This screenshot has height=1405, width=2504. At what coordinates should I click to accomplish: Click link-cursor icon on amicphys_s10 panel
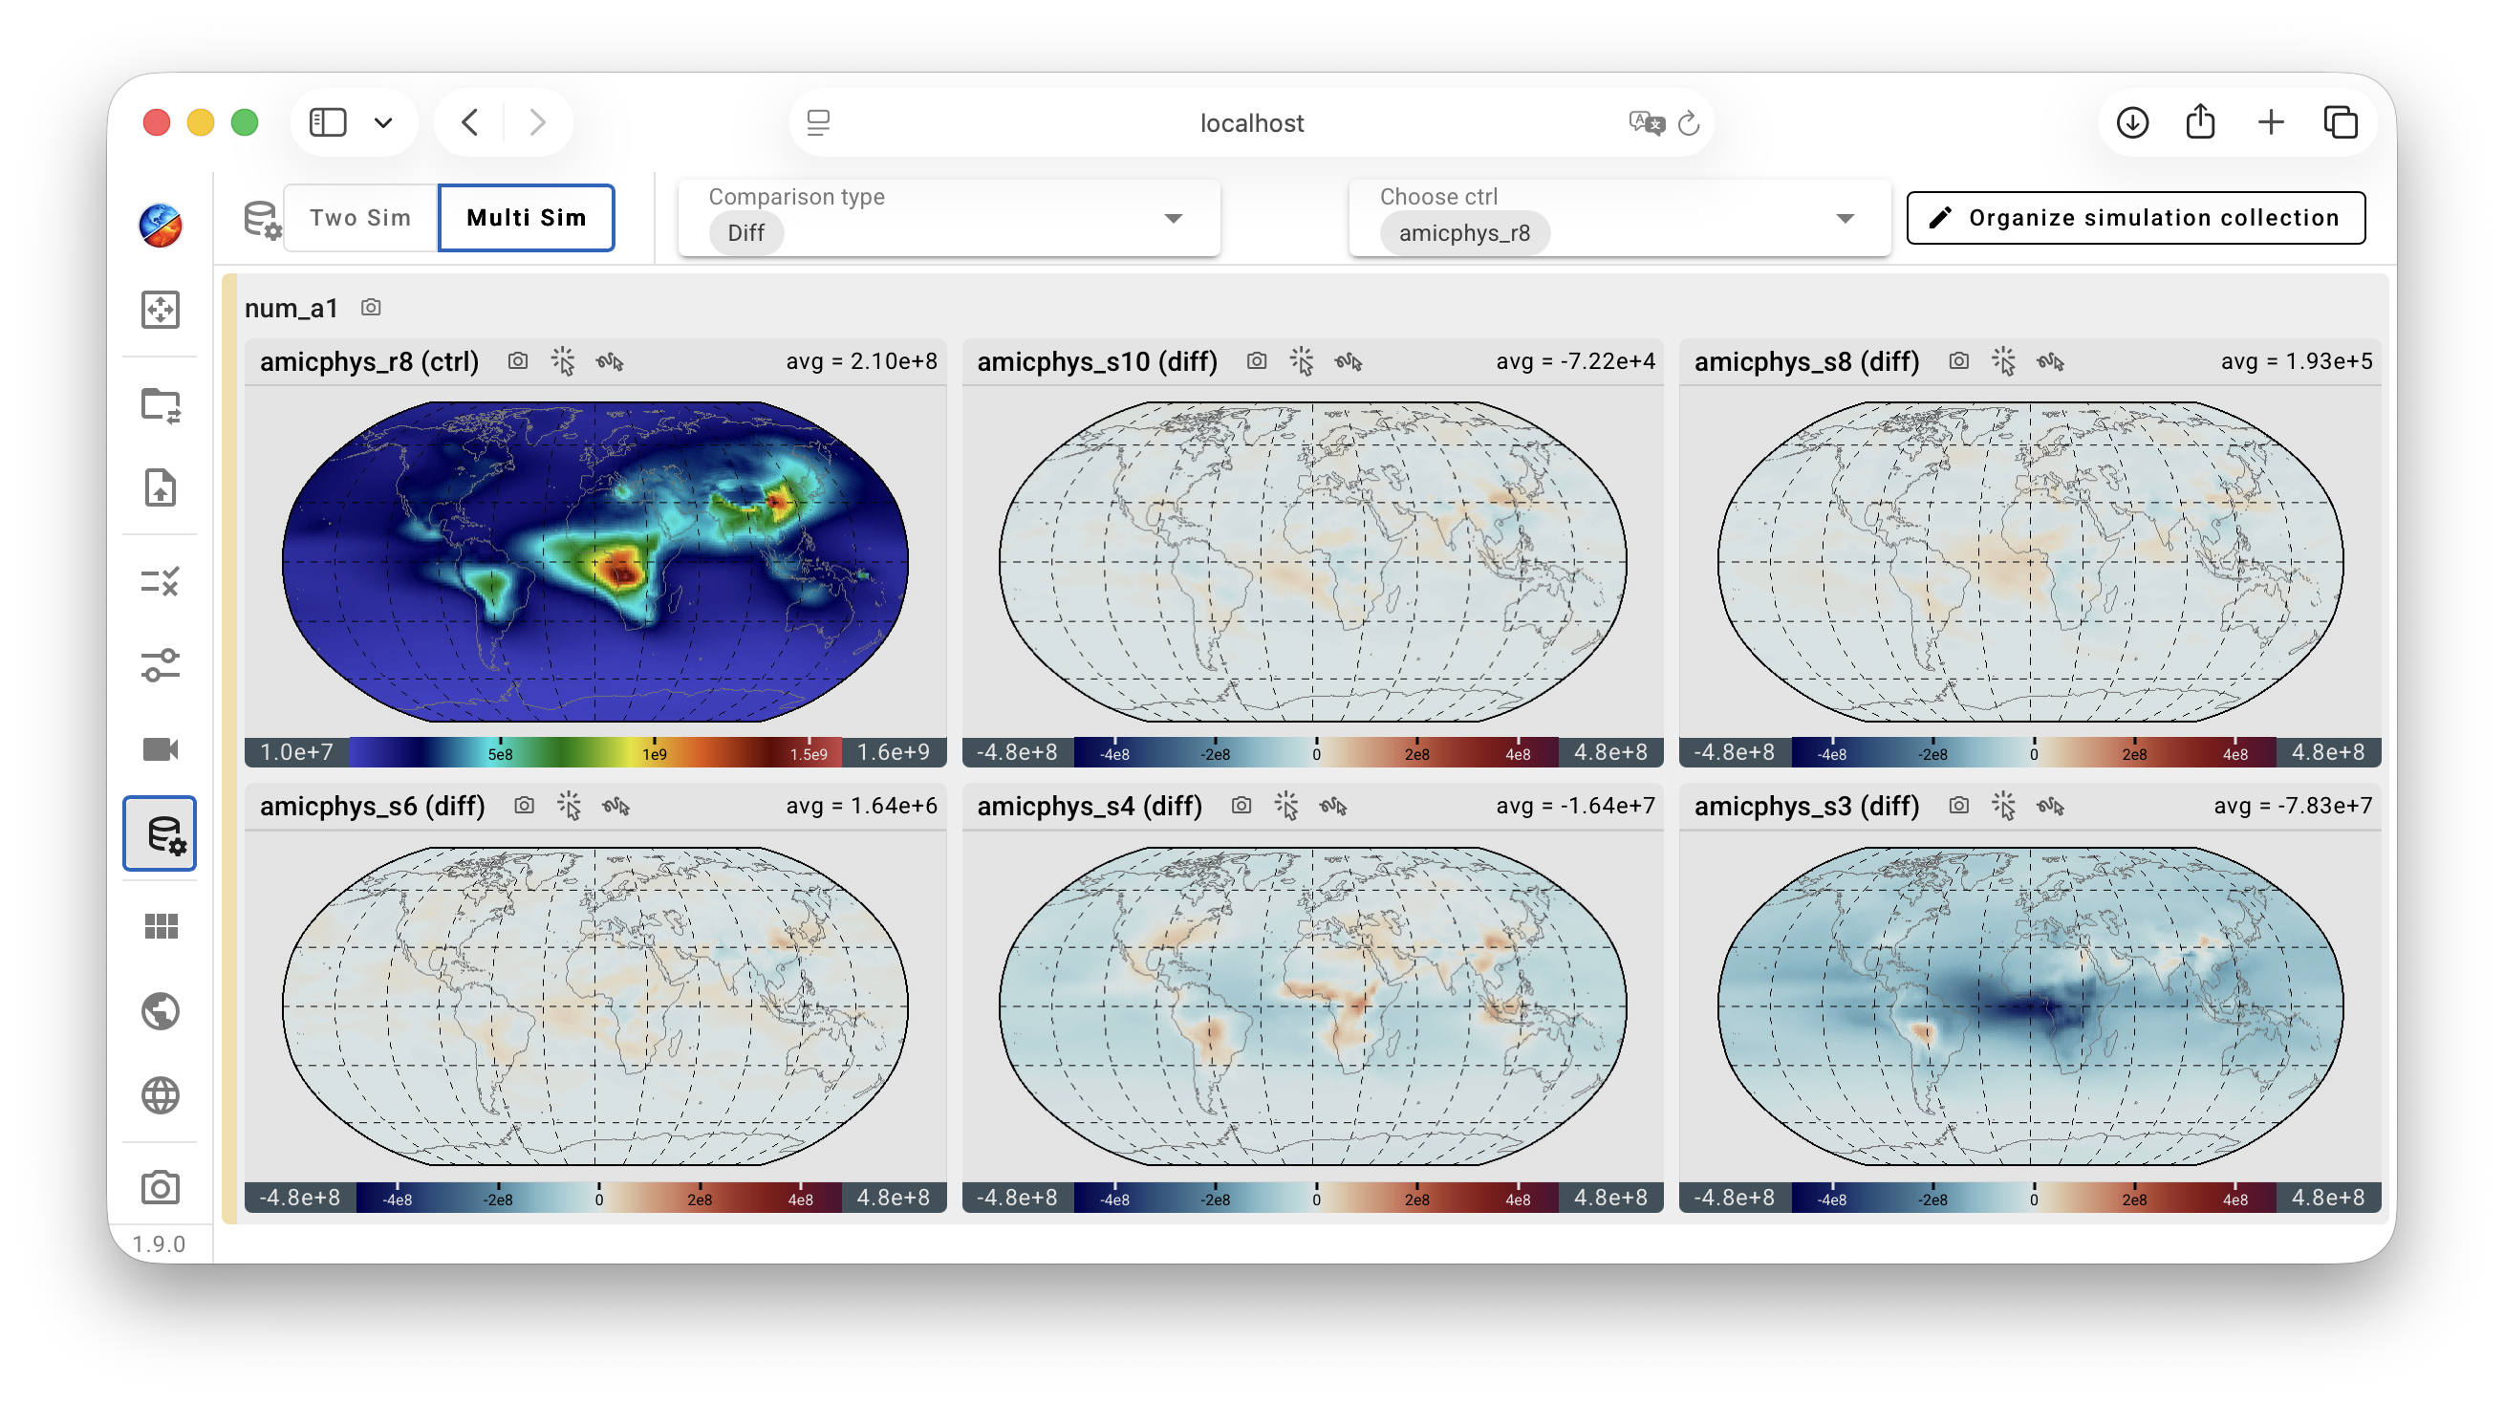tap(1349, 361)
